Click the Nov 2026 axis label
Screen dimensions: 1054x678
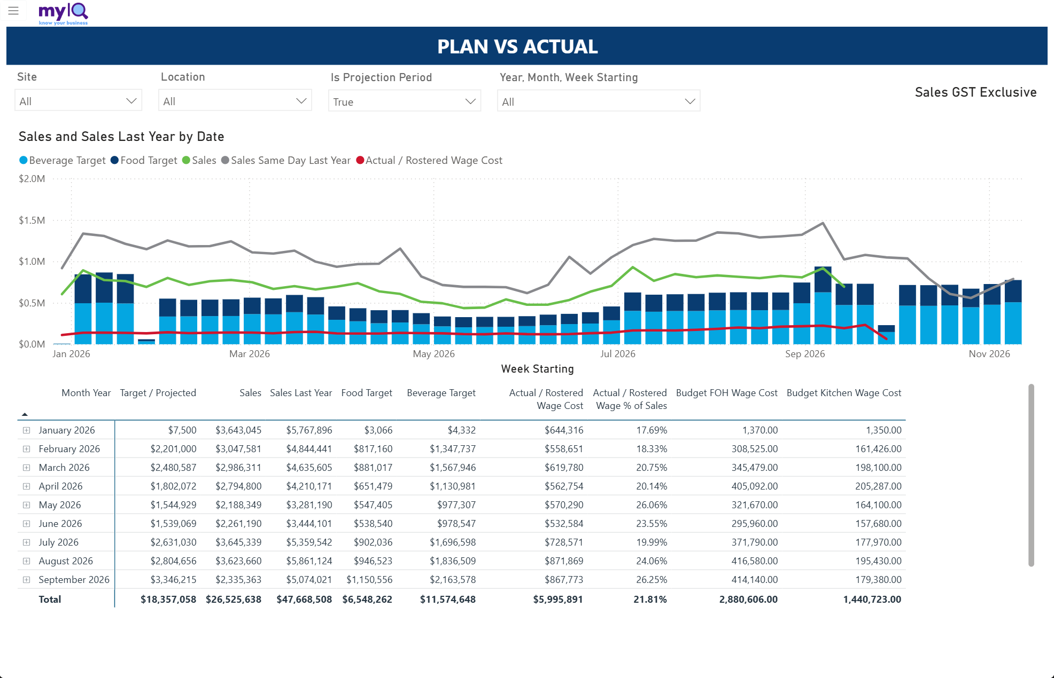coord(989,354)
